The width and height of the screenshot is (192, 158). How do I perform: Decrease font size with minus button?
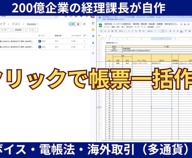coord(159,31)
